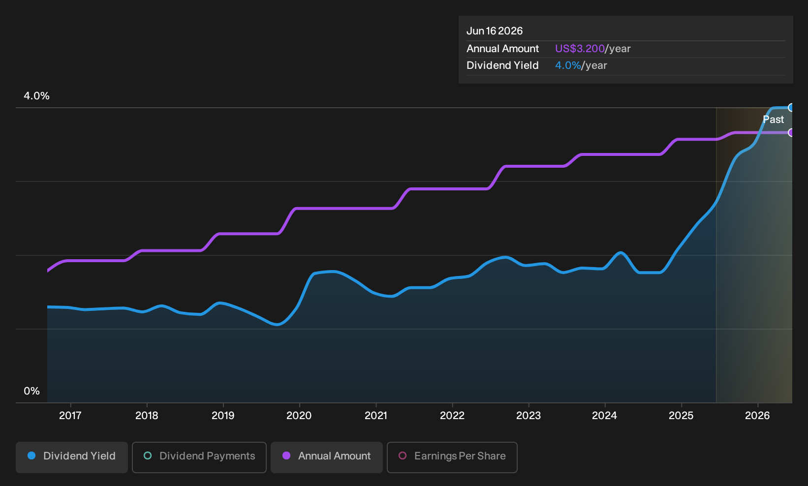Image resolution: width=808 pixels, height=486 pixels.
Task: Click the blue Dividend Yield endpoint marker
Action: (791, 108)
